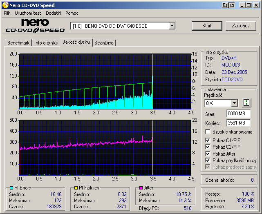
Task: Maximize the Nero CD-DVD Speed window
Action: point(249,5)
